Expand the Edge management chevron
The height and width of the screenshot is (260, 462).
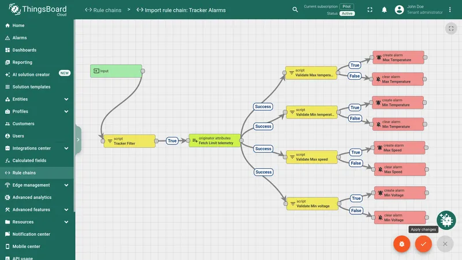coord(66,185)
